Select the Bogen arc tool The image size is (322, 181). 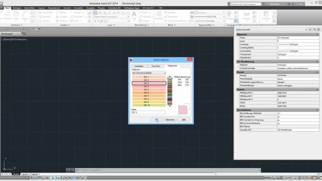(25, 16)
